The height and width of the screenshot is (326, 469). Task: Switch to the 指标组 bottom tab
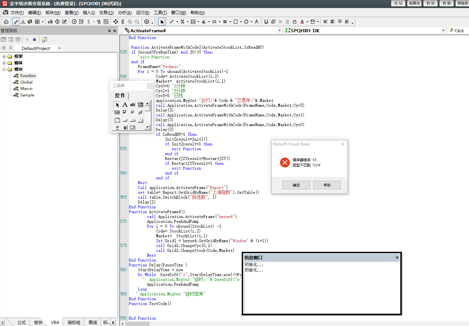coord(74,322)
